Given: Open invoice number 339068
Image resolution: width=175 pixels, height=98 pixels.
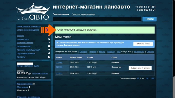Looking at the screenshot, I should pos(59,62).
